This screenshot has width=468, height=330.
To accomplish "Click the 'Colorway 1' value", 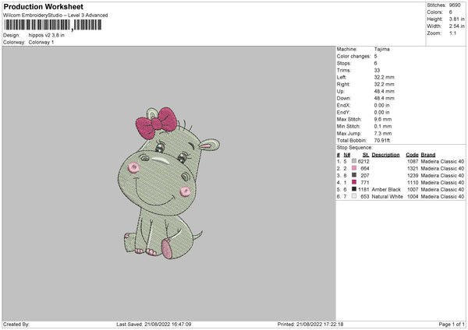I will pos(41,42).
